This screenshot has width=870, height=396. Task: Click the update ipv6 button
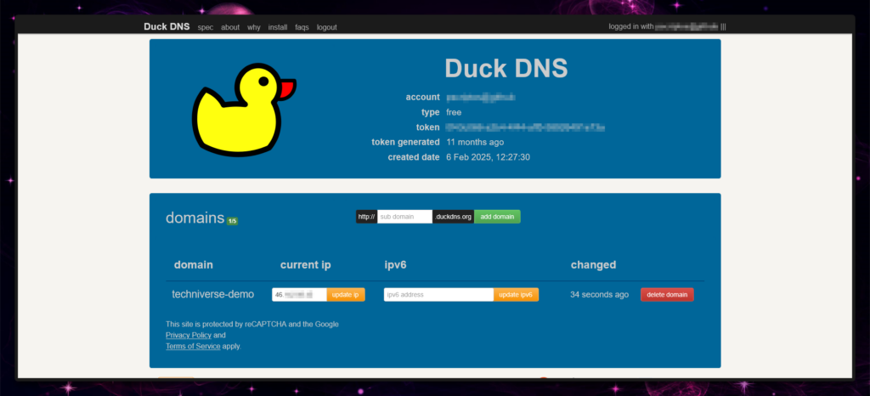point(516,295)
